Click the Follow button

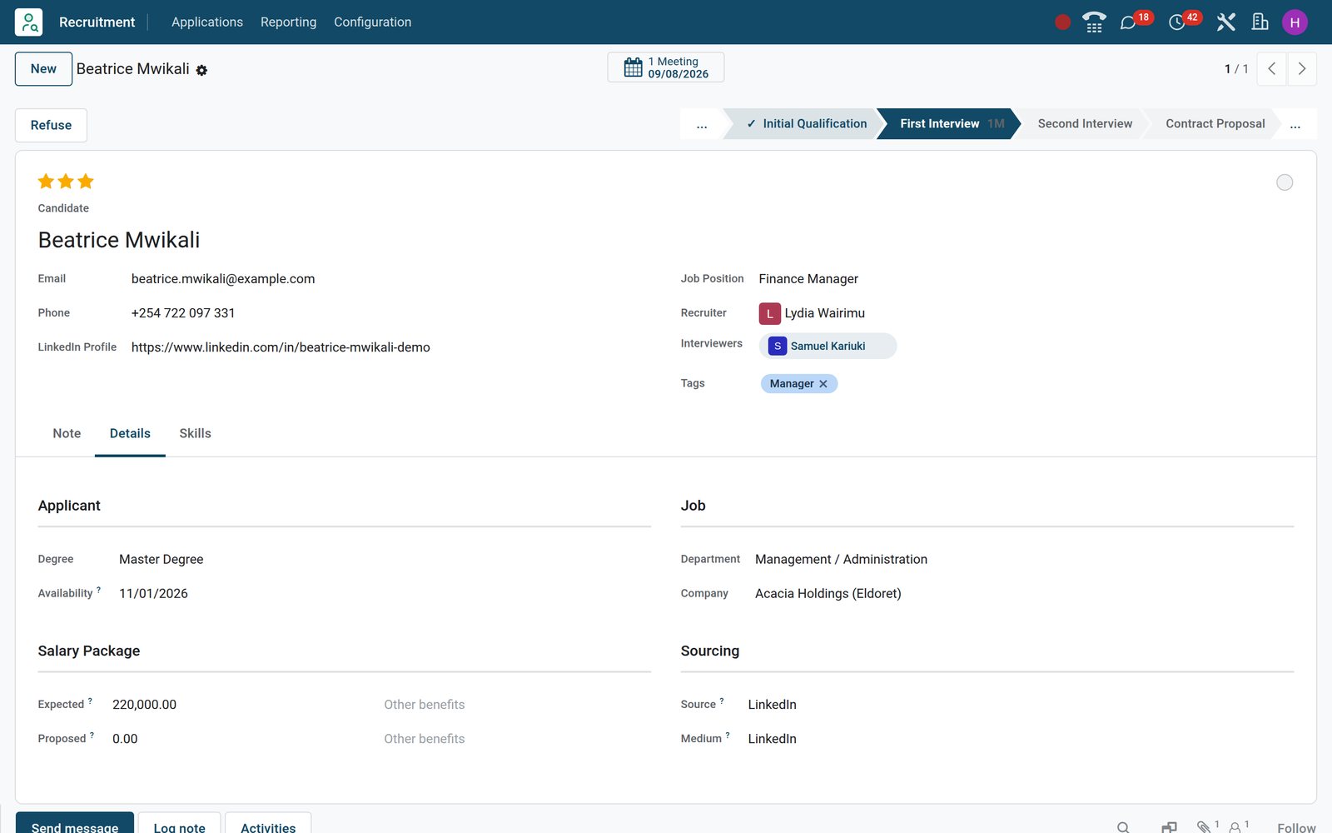pos(1296,827)
